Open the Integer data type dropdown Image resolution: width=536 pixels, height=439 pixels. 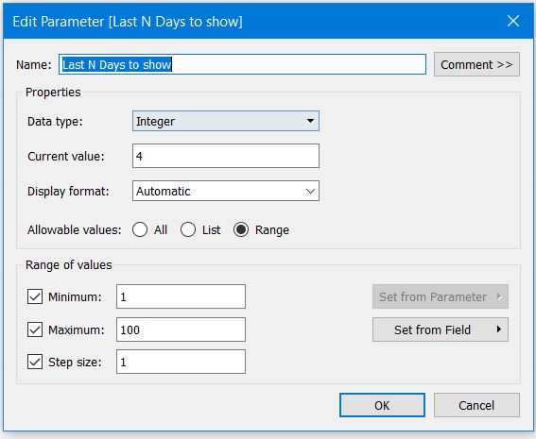[x=226, y=121]
